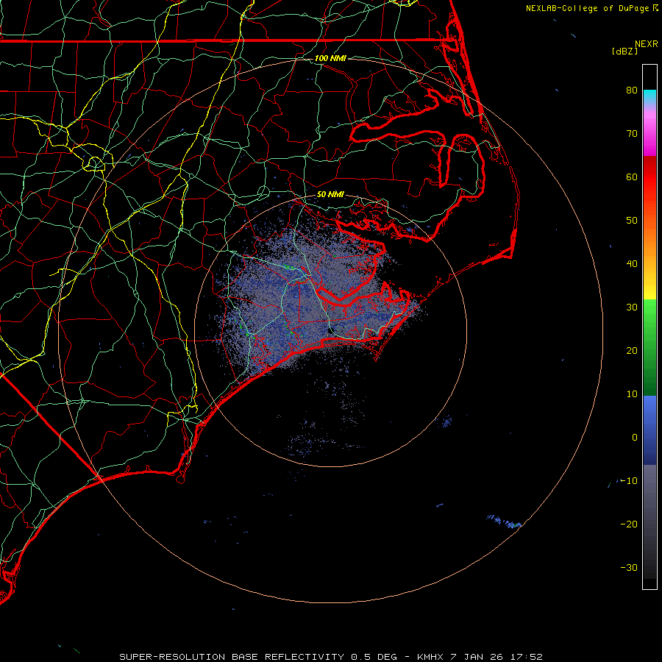
Task: Click the 20 value on dBZ scale
Action: [x=632, y=350]
